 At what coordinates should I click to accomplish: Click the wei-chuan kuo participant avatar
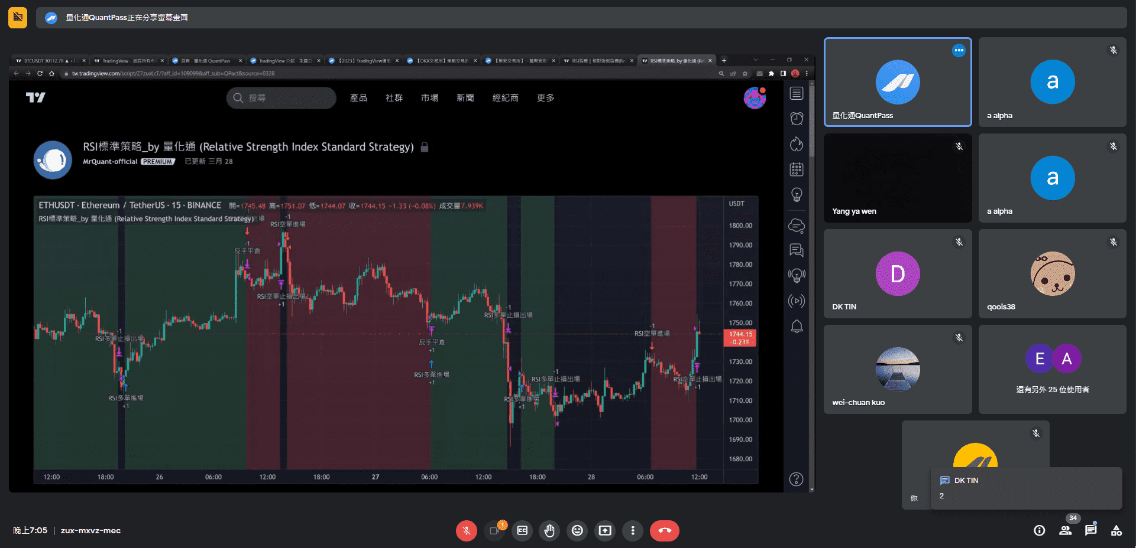tap(898, 369)
